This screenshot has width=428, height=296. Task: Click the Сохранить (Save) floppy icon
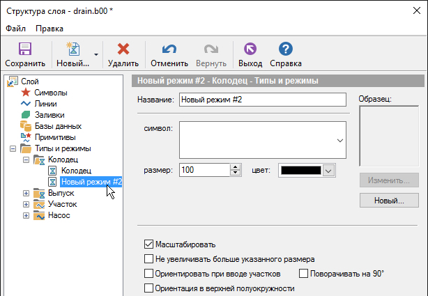click(x=25, y=49)
